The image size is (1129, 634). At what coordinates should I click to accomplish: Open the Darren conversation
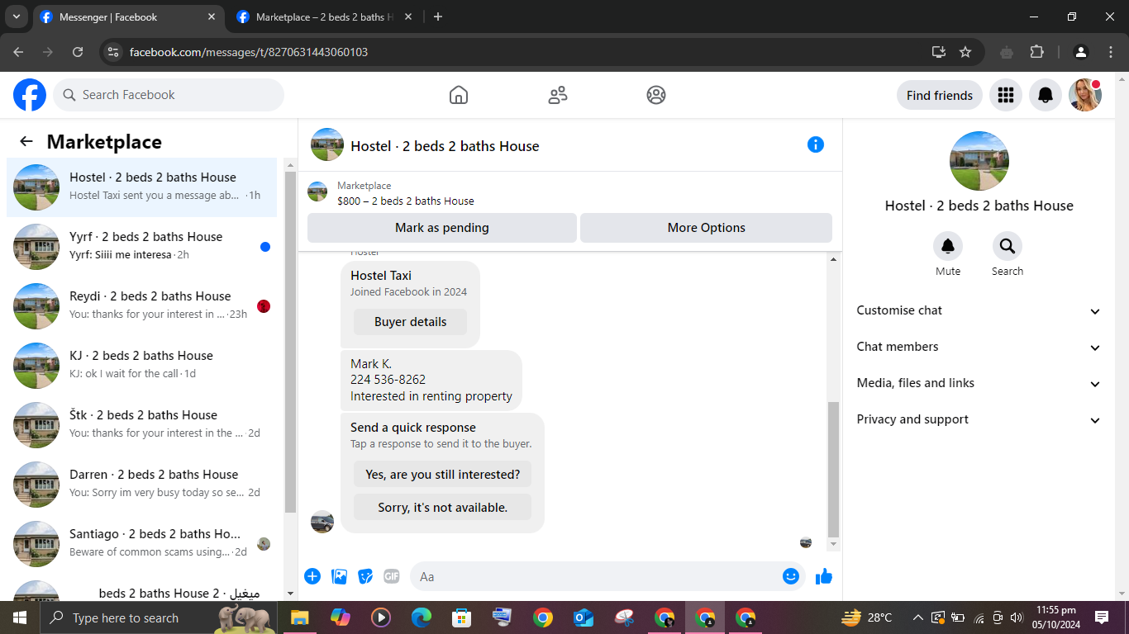point(142,485)
